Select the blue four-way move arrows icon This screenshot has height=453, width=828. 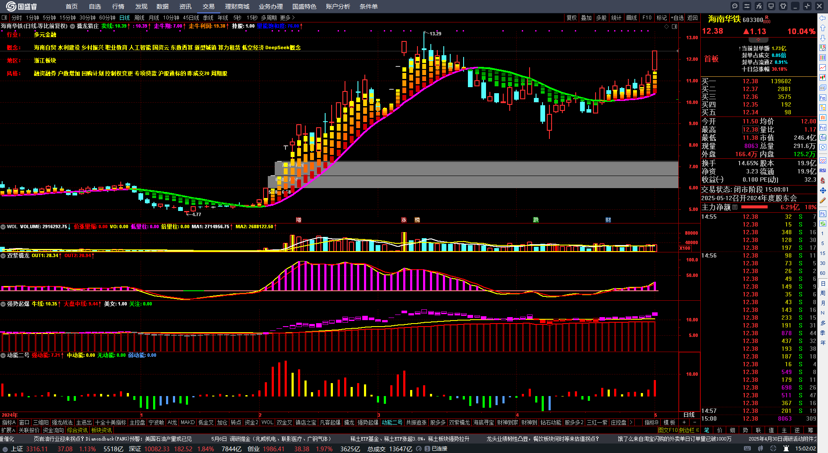pos(823,191)
